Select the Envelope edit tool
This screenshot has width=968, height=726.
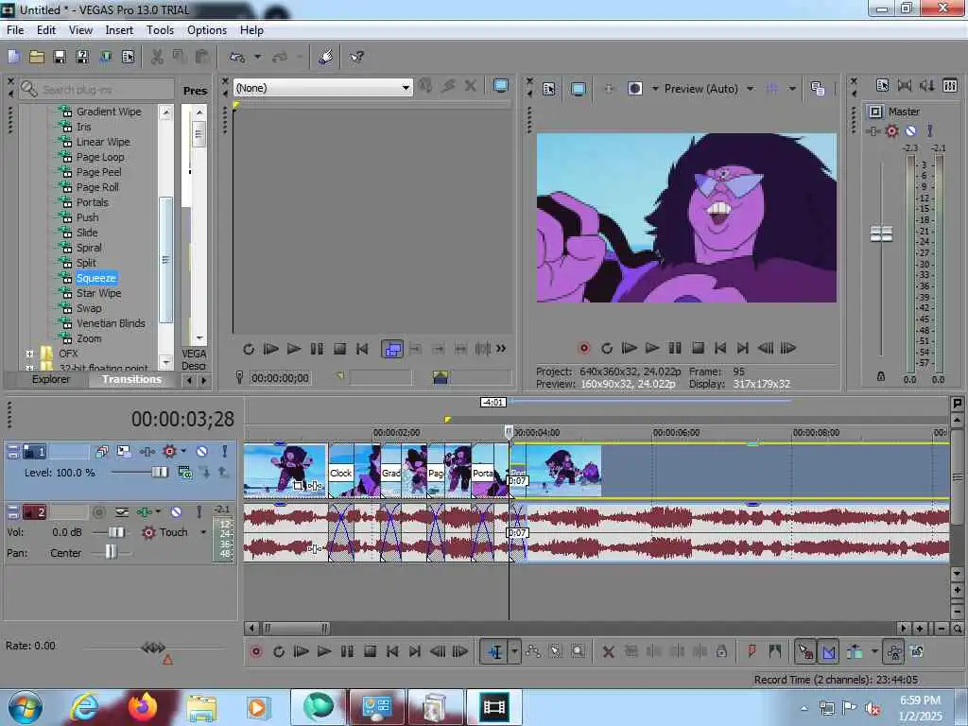click(533, 651)
